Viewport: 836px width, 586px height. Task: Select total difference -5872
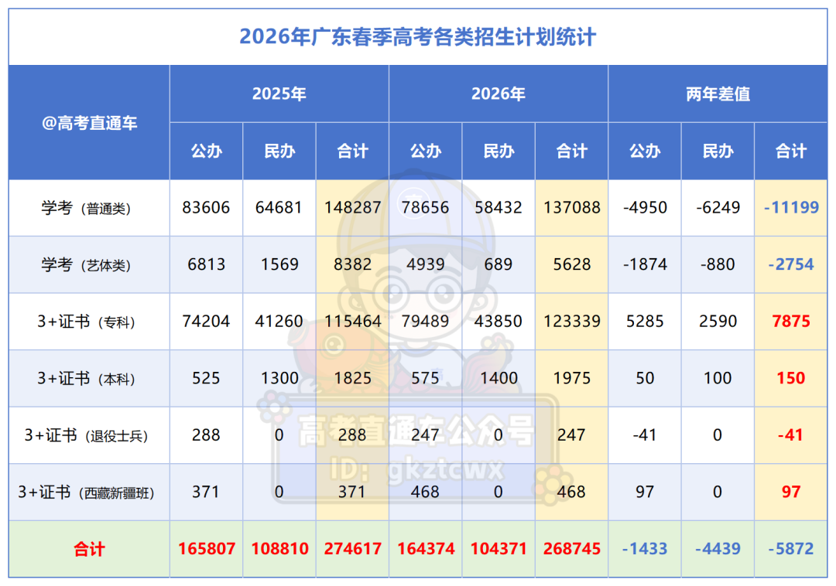point(790,549)
